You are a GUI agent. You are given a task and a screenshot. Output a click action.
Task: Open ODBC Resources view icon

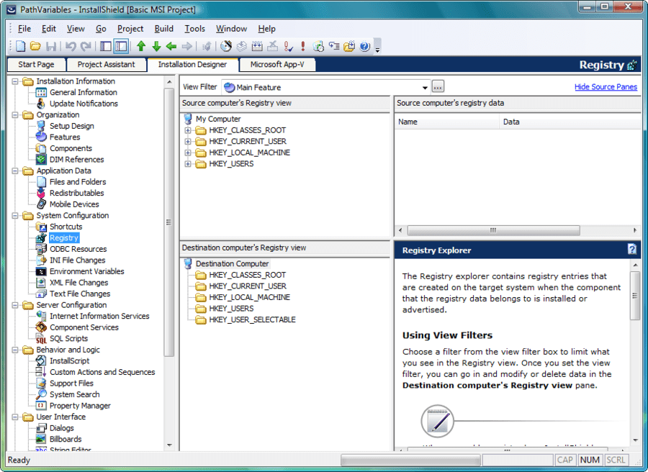pos(41,249)
